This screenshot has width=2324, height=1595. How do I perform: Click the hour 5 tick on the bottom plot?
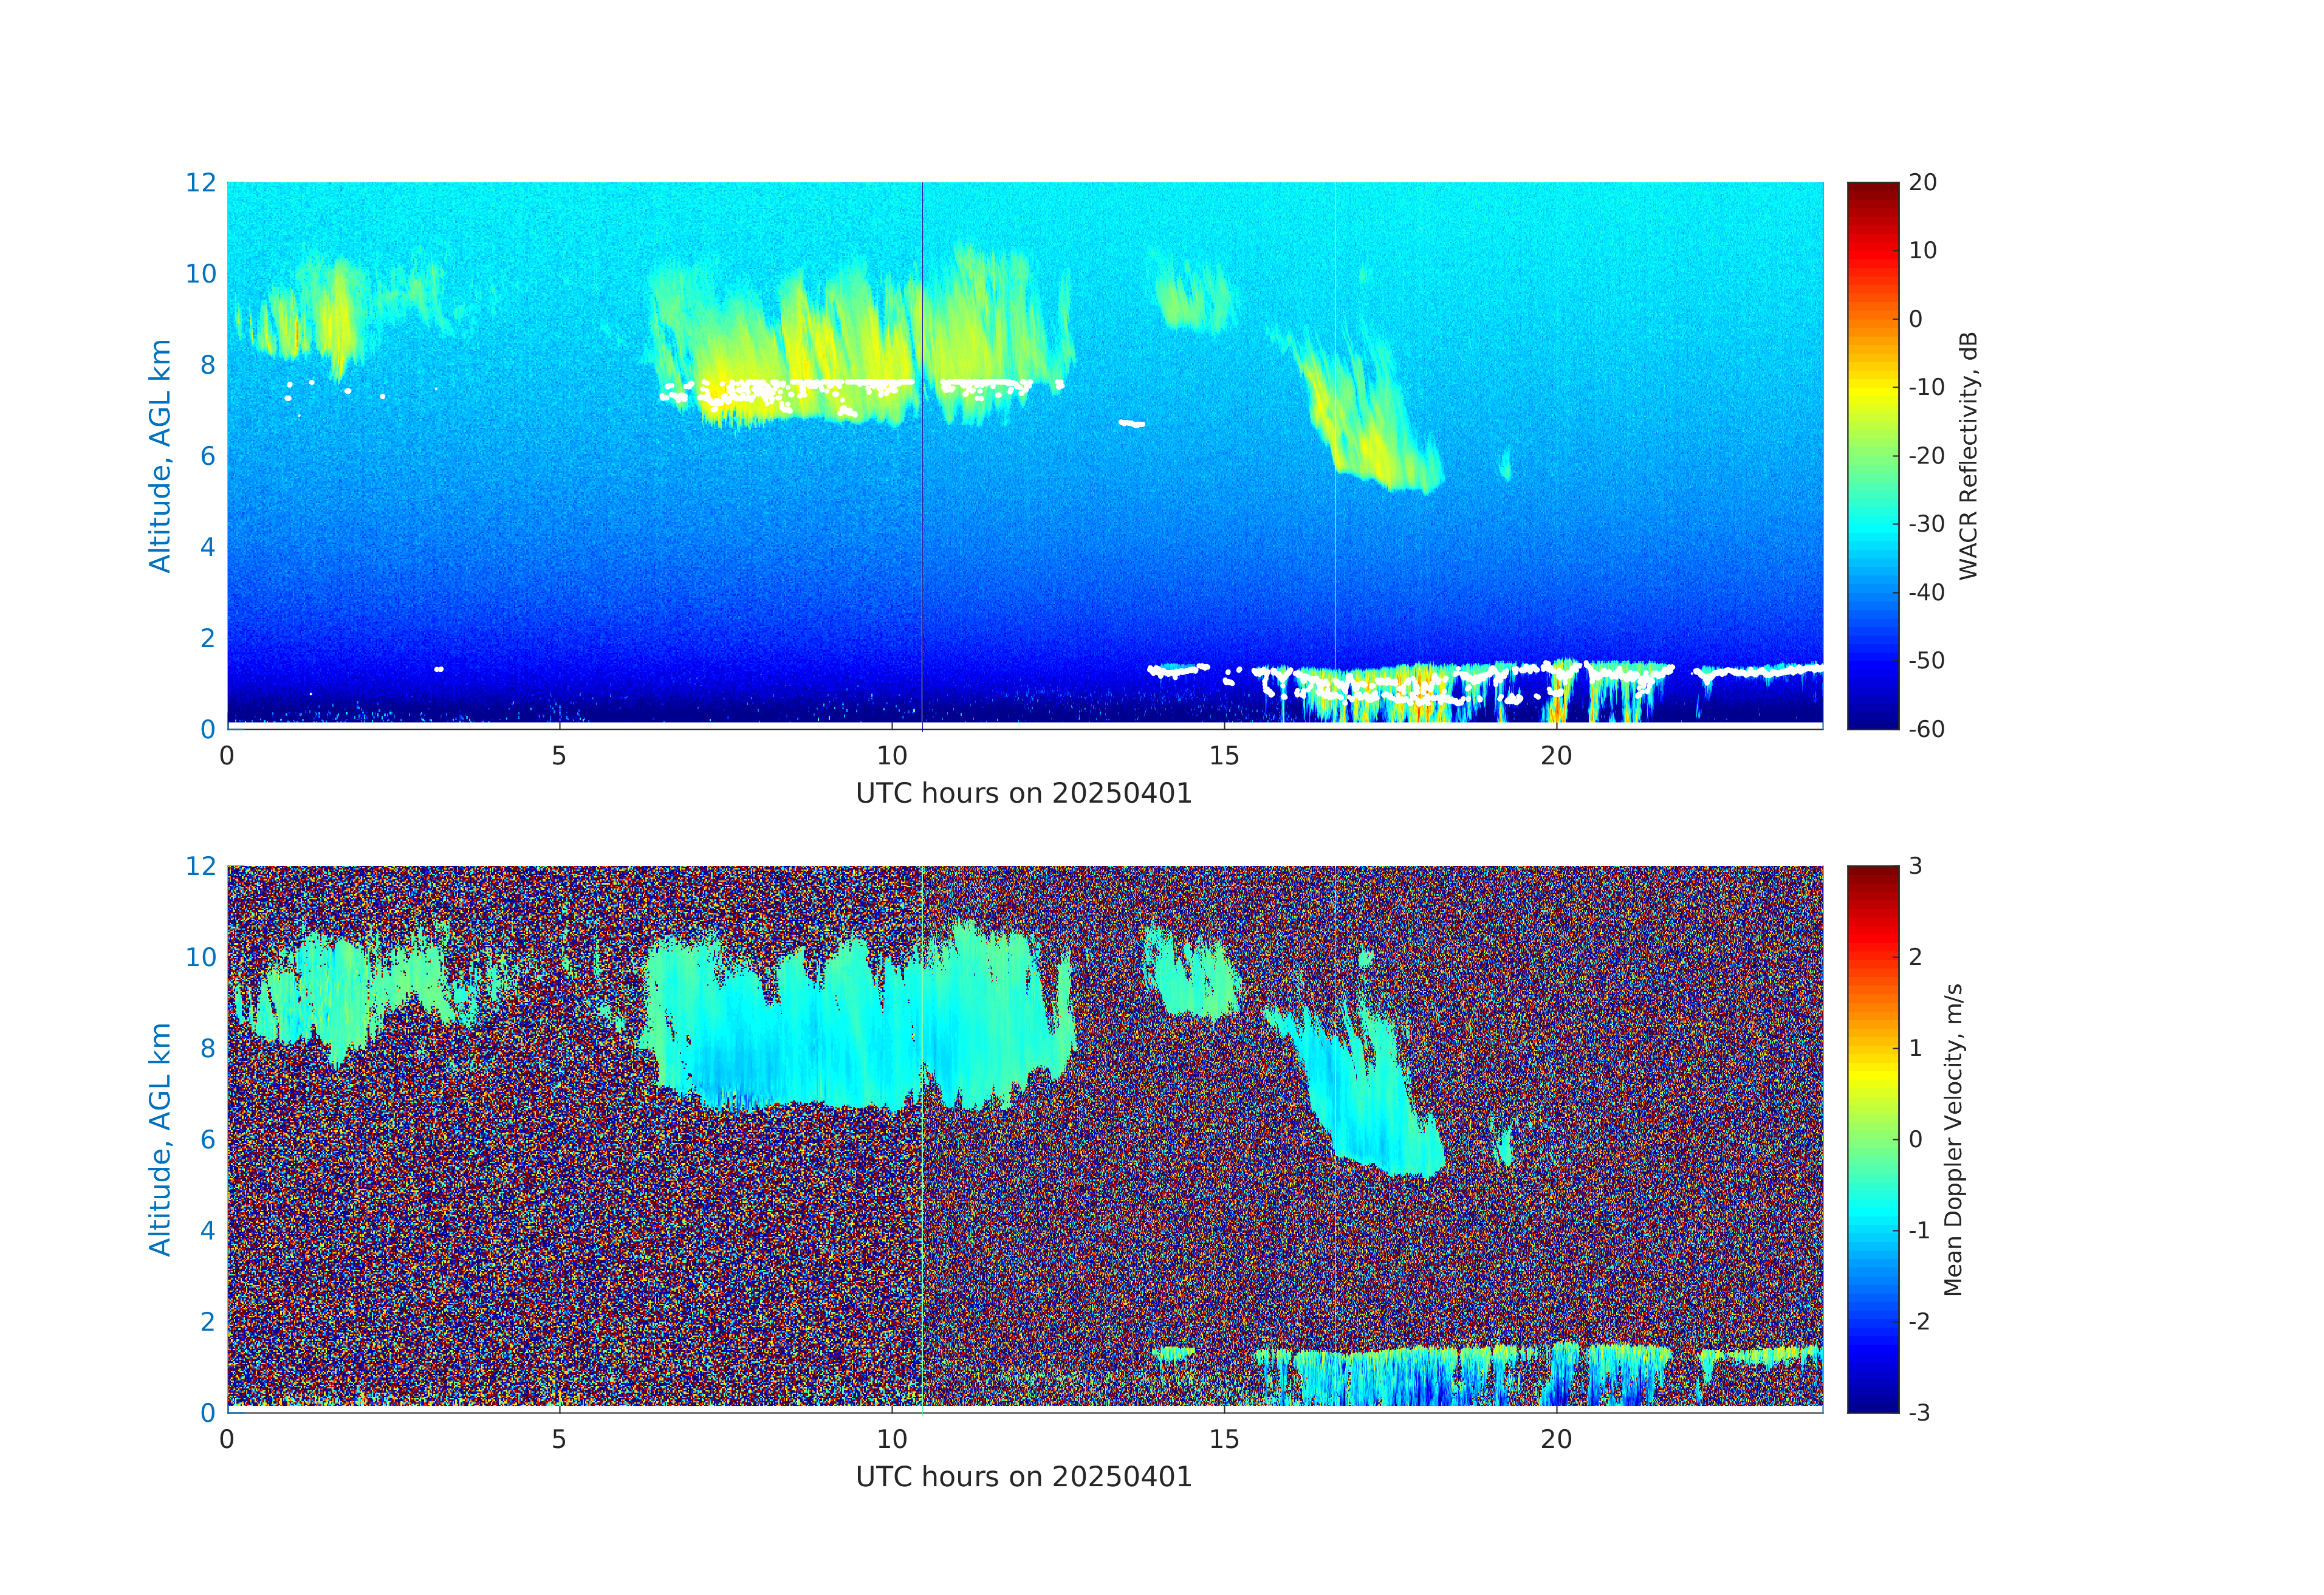559,1439
